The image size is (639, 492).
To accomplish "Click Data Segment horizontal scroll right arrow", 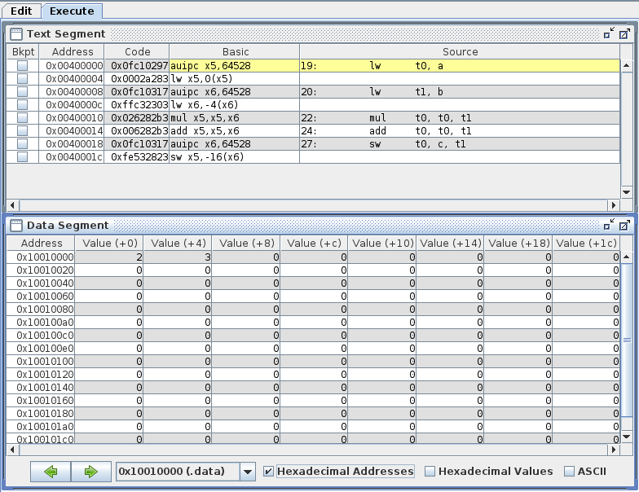I will pos(613,450).
